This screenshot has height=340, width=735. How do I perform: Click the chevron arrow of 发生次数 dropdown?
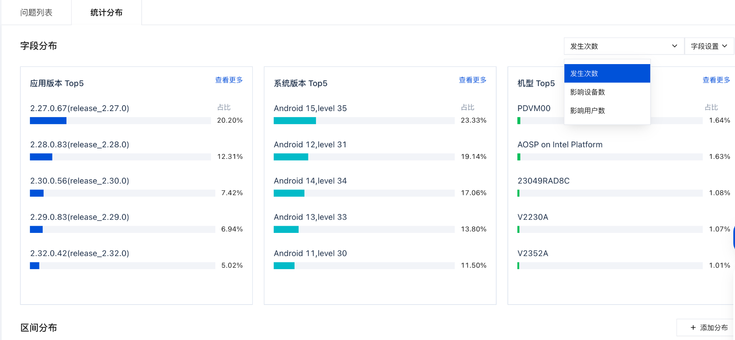[675, 46]
